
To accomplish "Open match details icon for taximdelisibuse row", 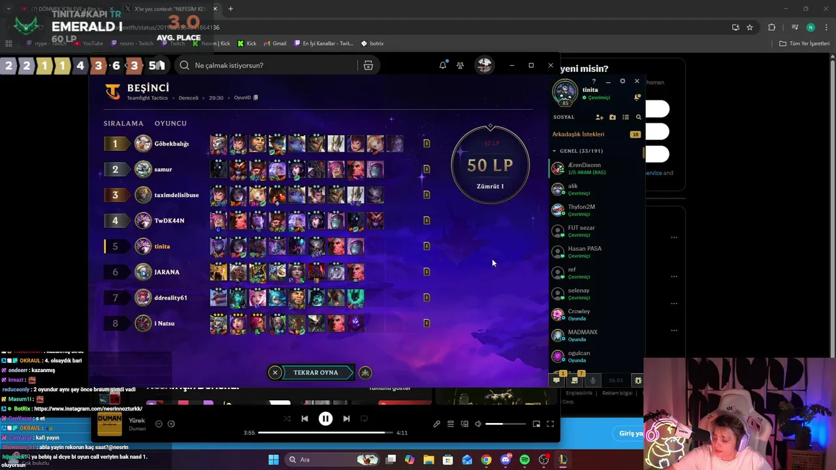I will point(426,195).
